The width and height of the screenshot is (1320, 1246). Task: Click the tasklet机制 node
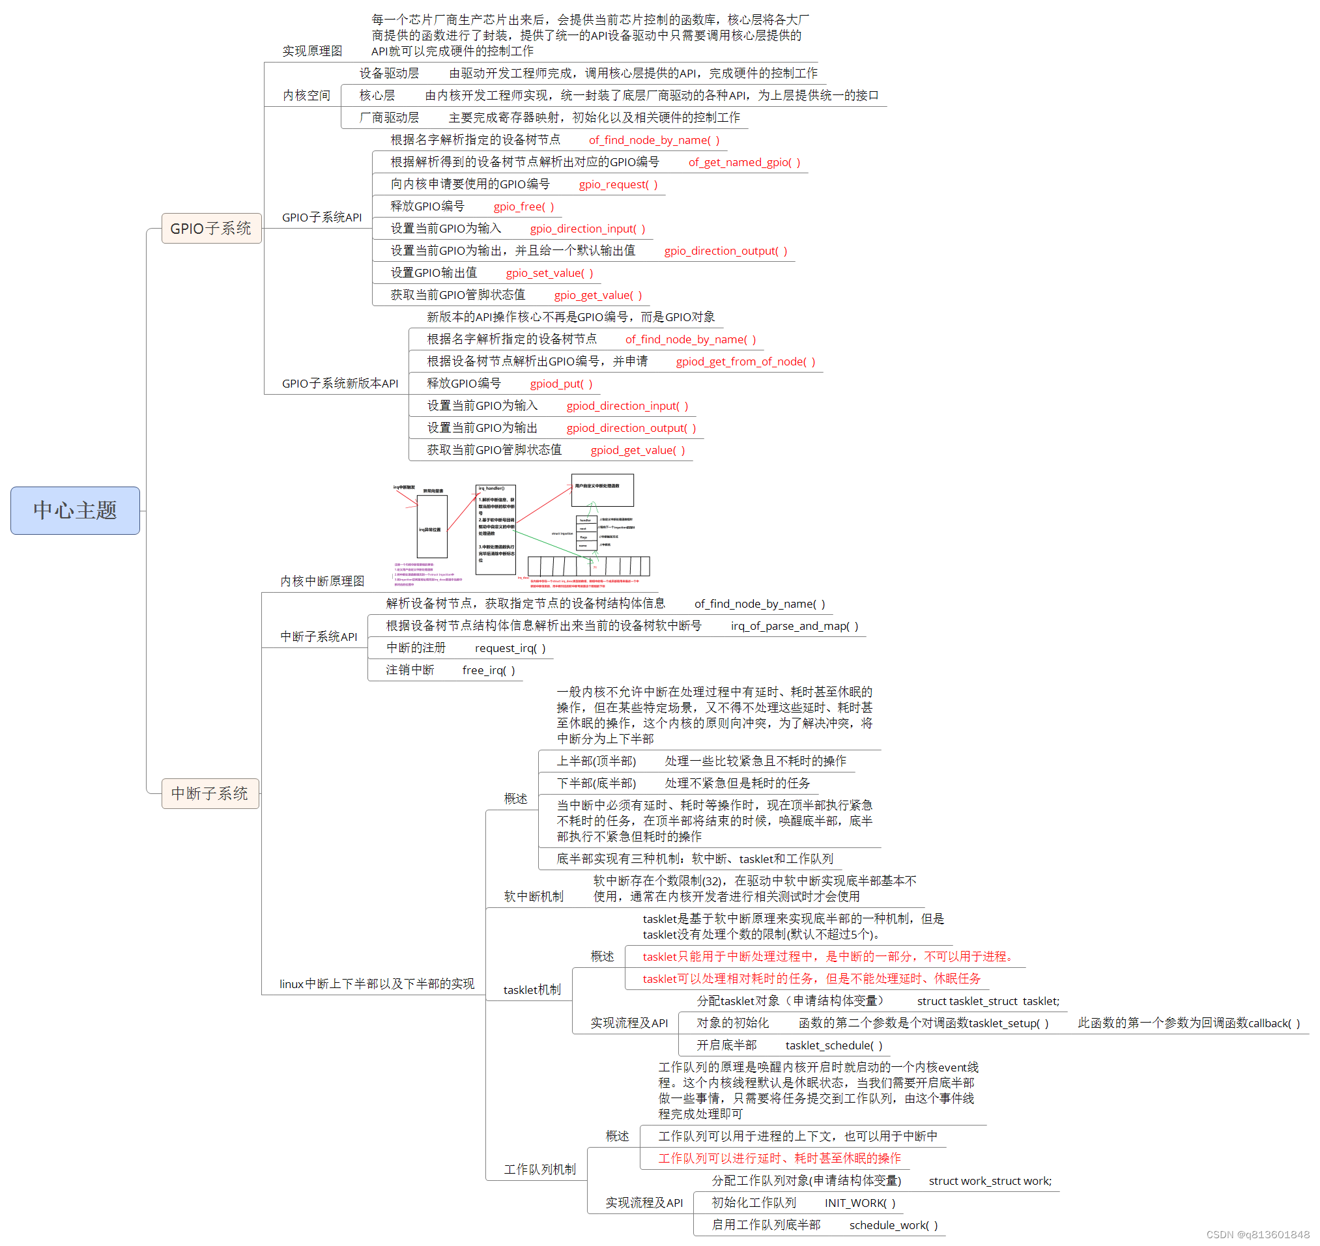coord(532,989)
